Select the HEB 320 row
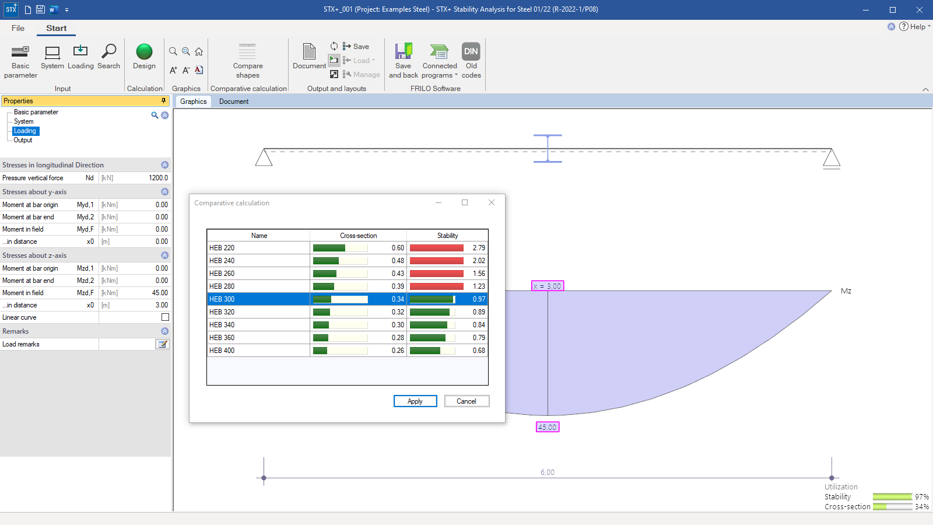933x525 pixels. point(348,312)
